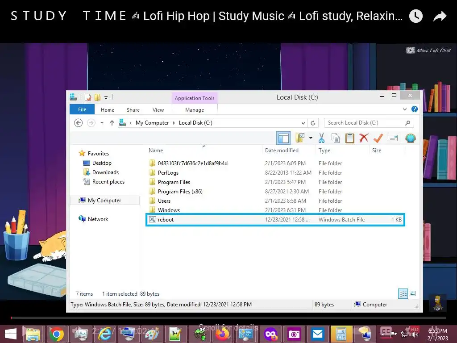Image resolution: width=457 pixels, height=343 pixels.
Task: Click Local Disk (C:) in address path
Action: [x=195, y=123]
